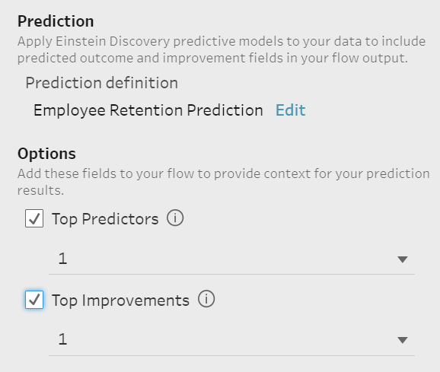Click the Prediction section heading

click(x=56, y=21)
